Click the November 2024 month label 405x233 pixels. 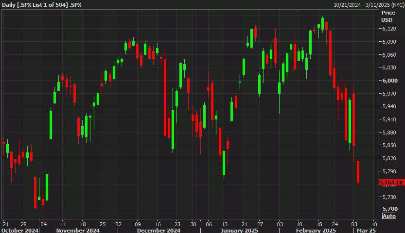[78, 230]
